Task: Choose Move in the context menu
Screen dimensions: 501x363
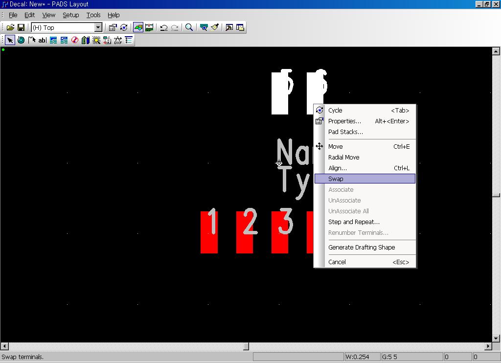Action: click(365, 147)
